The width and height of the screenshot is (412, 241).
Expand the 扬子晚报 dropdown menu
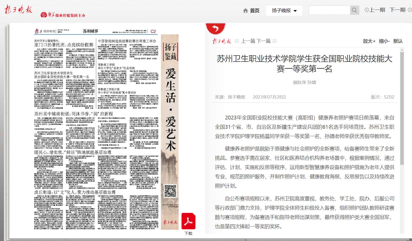pyautogui.click(x=284, y=11)
